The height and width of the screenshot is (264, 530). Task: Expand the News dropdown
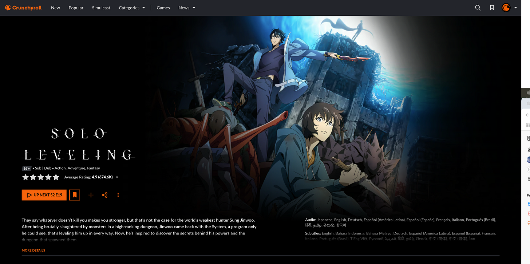(187, 8)
